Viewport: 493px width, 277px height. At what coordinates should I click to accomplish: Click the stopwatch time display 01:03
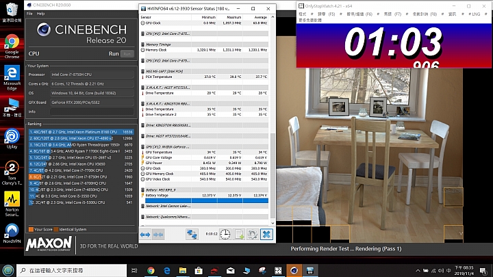pos(393,42)
